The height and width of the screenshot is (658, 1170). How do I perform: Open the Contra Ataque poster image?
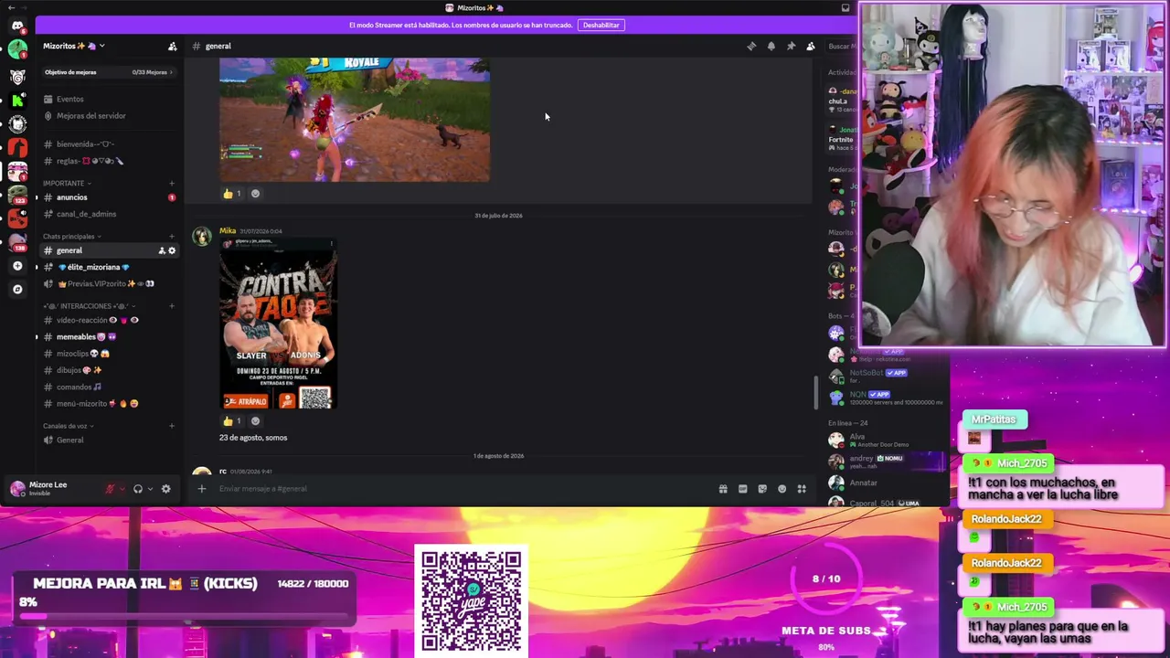[279, 324]
